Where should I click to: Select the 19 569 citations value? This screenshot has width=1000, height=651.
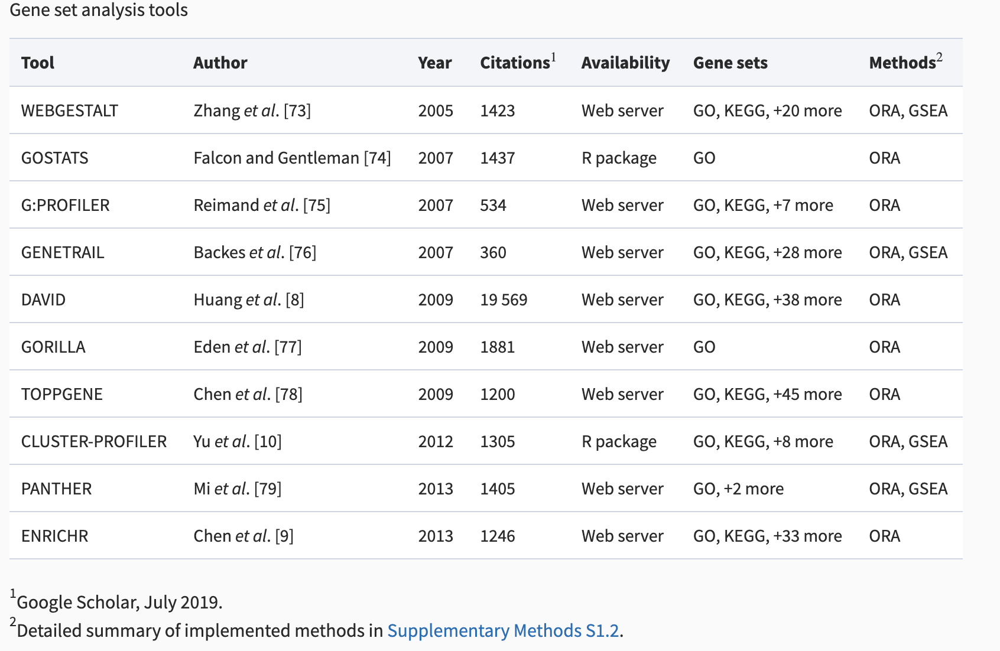(504, 300)
